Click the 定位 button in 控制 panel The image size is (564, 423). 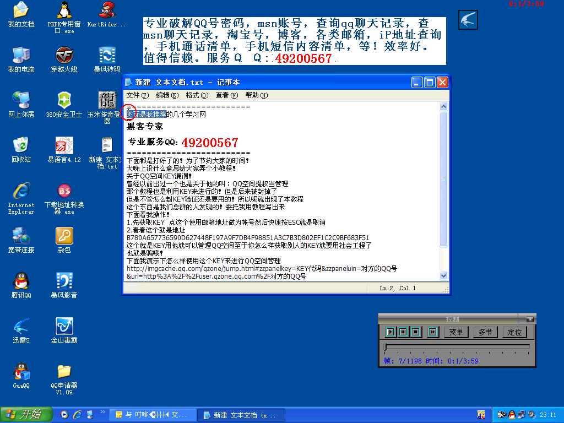click(x=515, y=332)
